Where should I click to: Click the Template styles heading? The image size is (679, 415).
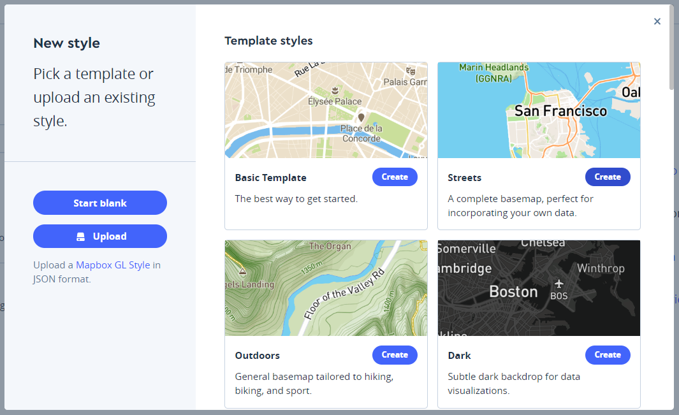[268, 40]
